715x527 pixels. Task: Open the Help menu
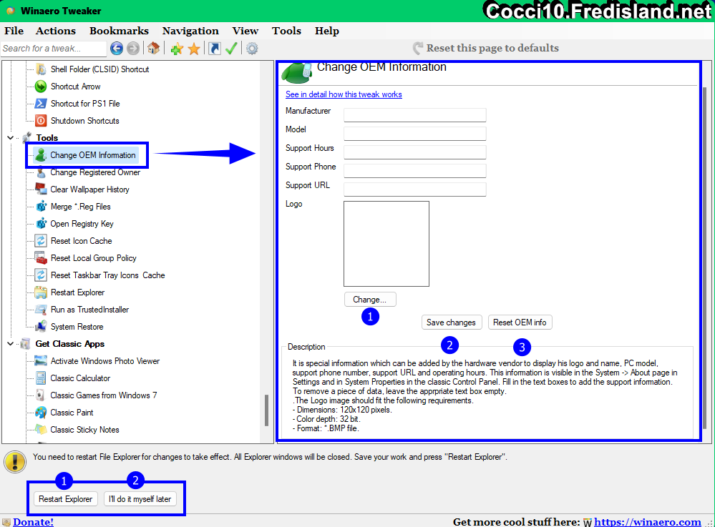(x=327, y=31)
